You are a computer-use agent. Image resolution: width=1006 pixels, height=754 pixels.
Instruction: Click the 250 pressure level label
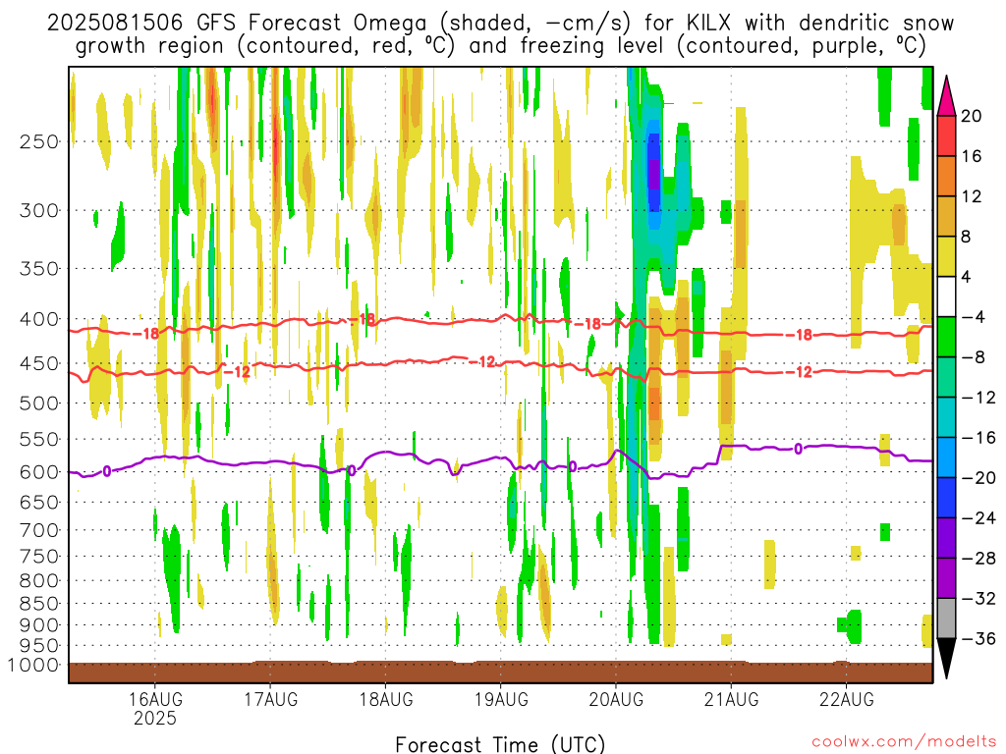pos(39,141)
